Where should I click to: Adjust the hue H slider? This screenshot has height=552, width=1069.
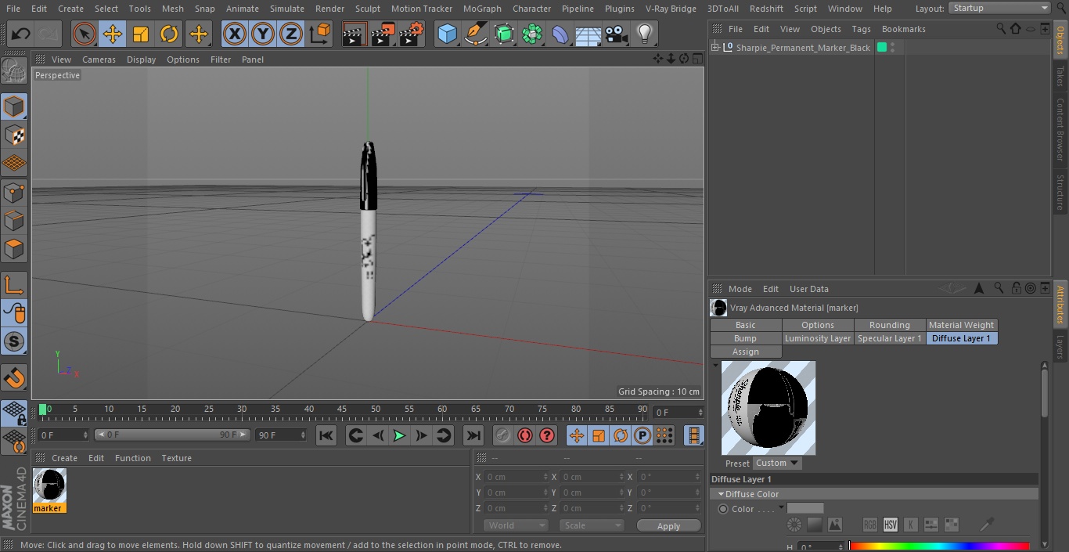pyautogui.click(x=939, y=547)
